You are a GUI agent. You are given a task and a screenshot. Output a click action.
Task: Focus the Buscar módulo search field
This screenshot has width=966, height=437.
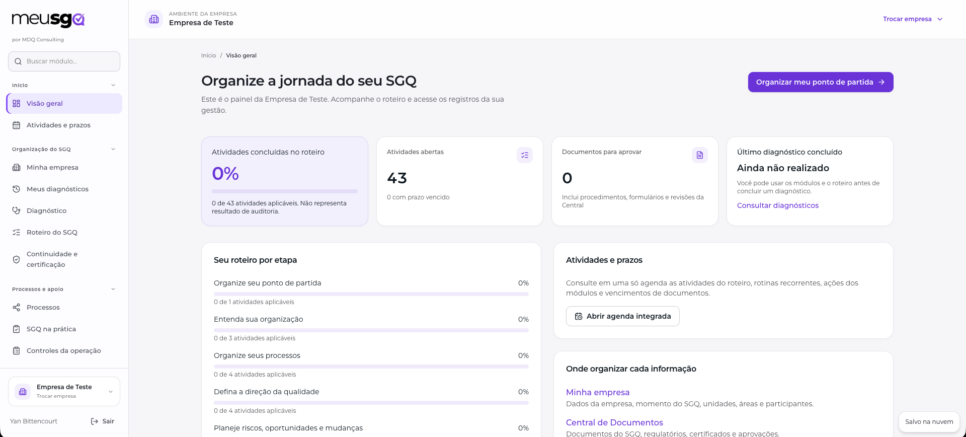(64, 61)
